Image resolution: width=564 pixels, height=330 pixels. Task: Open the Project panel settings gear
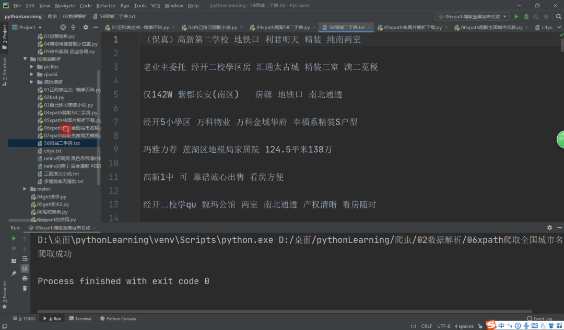[85, 27]
